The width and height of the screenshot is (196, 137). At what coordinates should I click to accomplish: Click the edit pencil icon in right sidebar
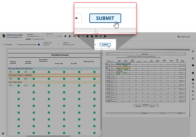coord(193,58)
